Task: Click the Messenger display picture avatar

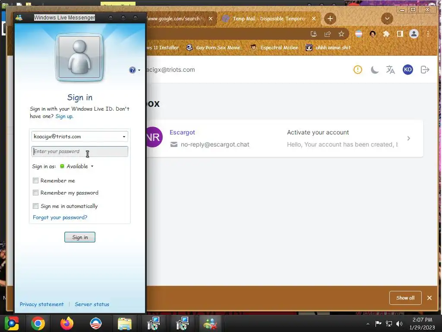Action: click(79, 57)
